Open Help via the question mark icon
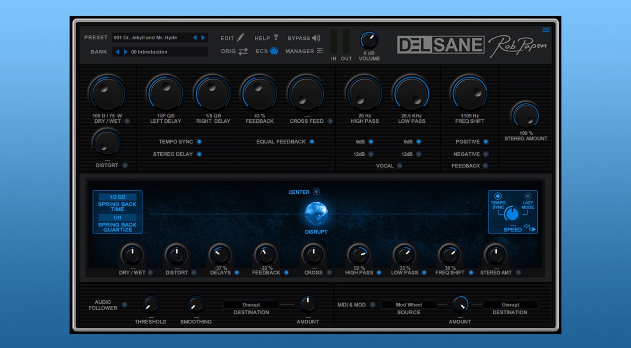The width and height of the screenshot is (631, 348). 276,37
